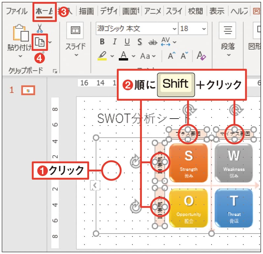Toggle Underline formatting
263x254 pixels.
pos(127,42)
